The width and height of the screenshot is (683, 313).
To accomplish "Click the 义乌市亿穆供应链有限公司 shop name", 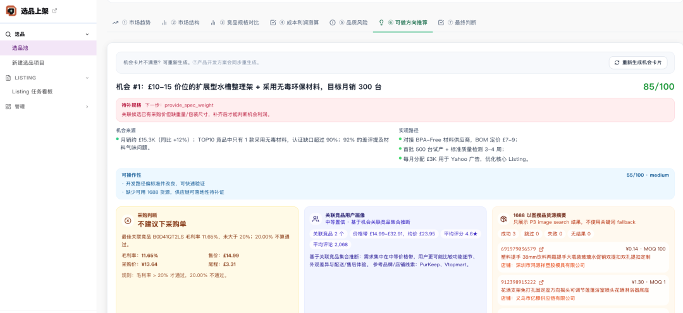I will [546, 298].
